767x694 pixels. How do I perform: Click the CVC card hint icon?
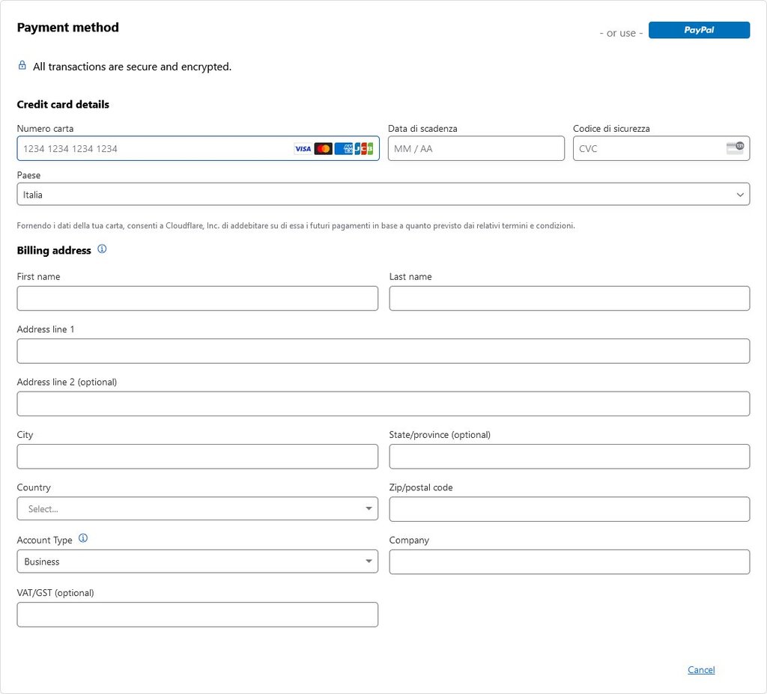(x=735, y=147)
